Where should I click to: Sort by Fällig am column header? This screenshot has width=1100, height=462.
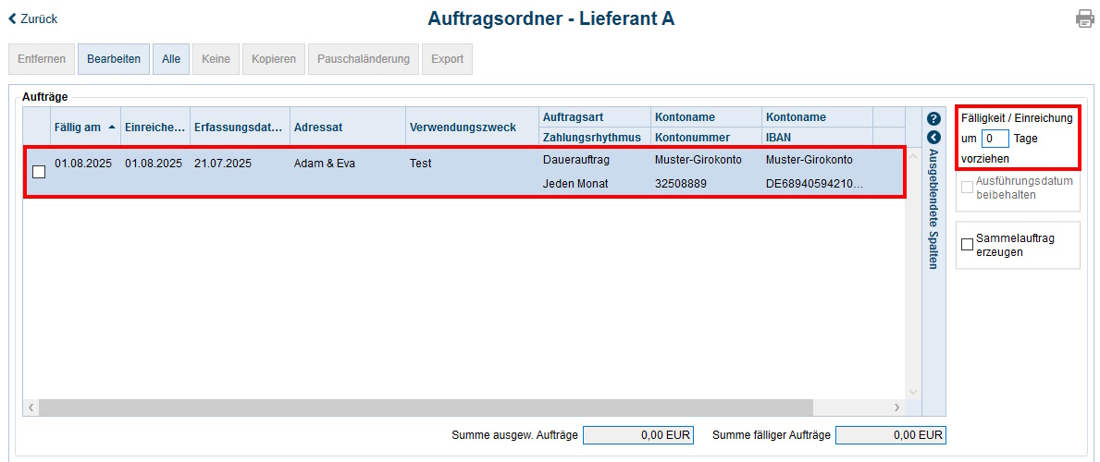click(79, 128)
